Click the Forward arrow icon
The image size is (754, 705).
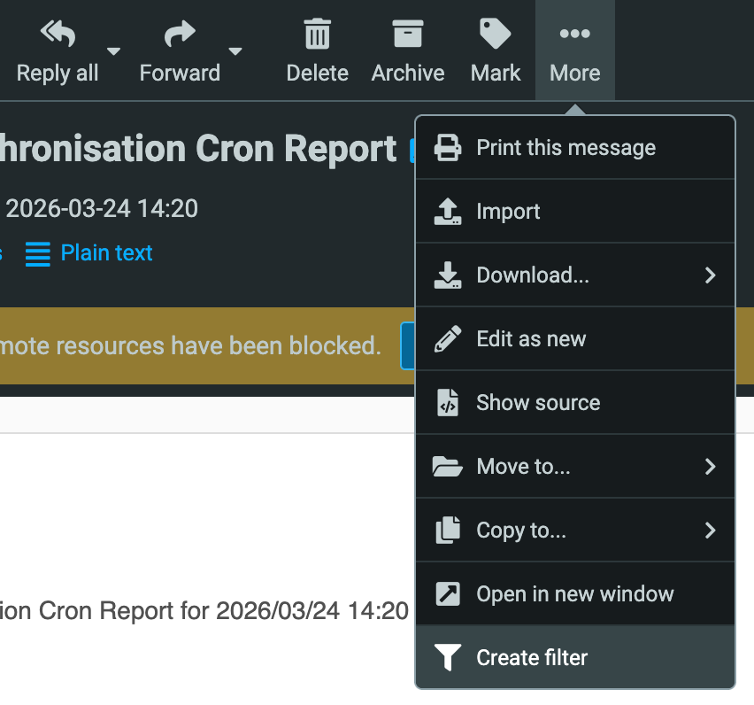point(180,35)
